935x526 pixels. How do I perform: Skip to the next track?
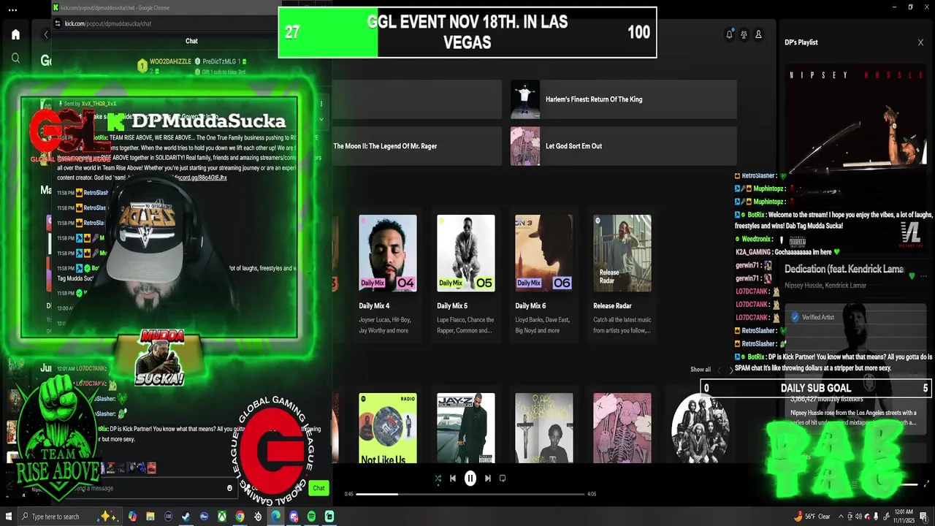488,479
